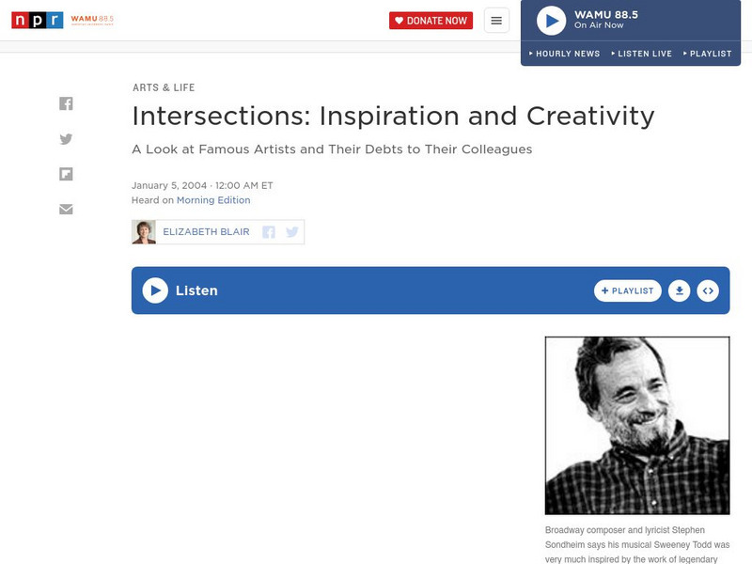This screenshot has height=564, width=752.
Task: Click the NPR logo
Action: tap(37, 21)
